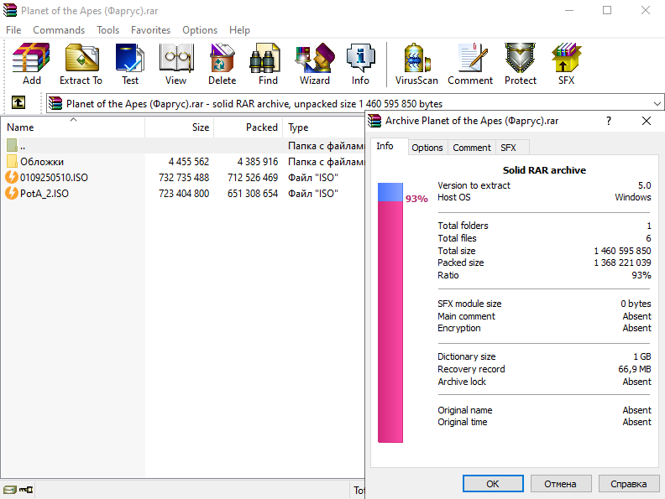Launch the Wizard tool

(314, 64)
